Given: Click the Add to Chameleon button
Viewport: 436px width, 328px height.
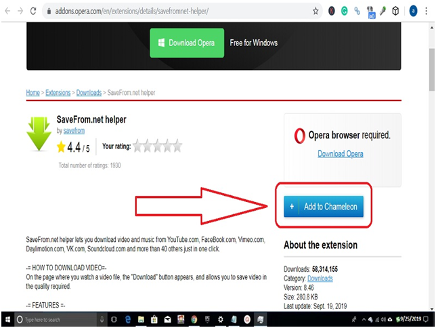Looking at the screenshot, I should point(324,206).
